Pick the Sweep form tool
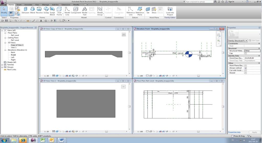The image size is (262, 143). tap(46, 10)
